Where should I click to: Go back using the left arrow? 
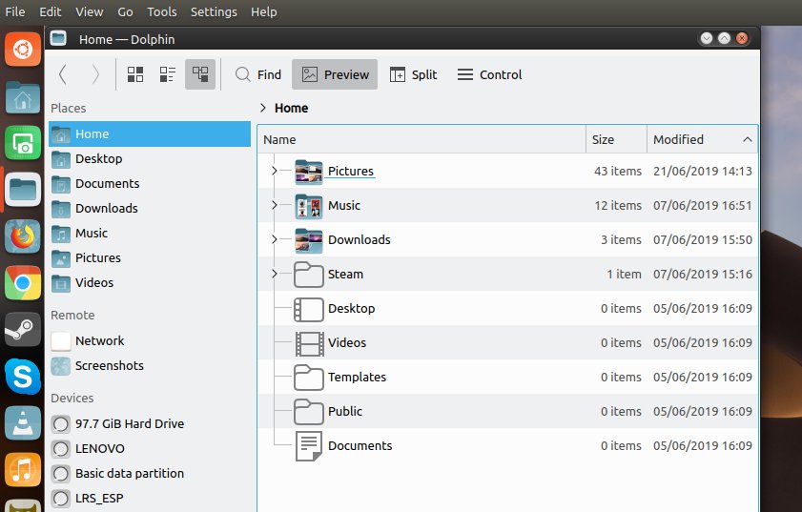click(63, 74)
